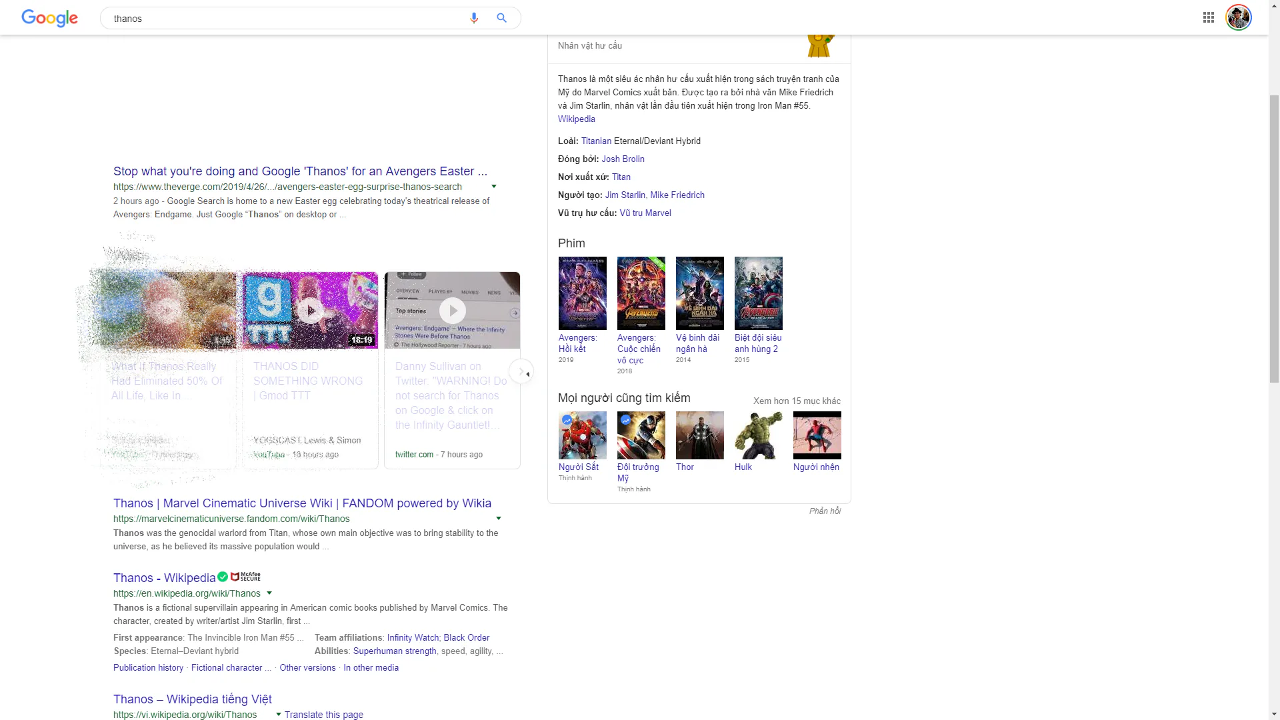Open Vệ binh dải ngân hà poster
Image resolution: width=1280 pixels, height=720 pixels.
700,293
